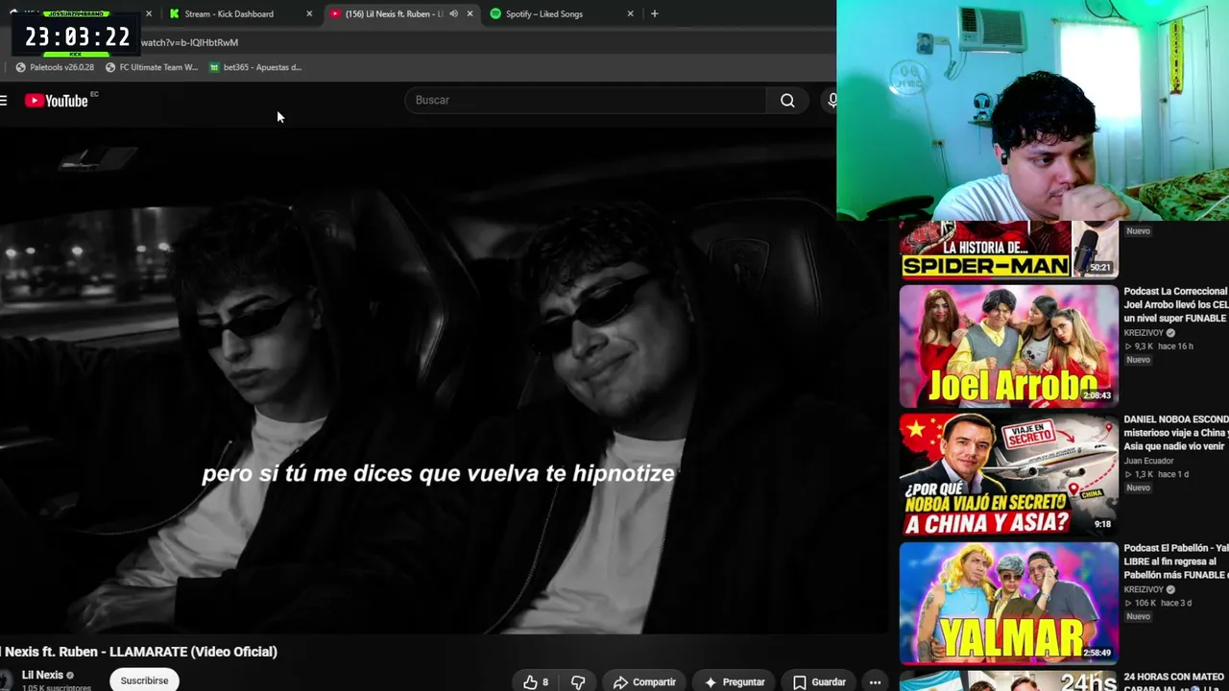Open the Noboa China trip thumbnail
The width and height of the screenshot is (1229, 691).
click(1009, 474)
